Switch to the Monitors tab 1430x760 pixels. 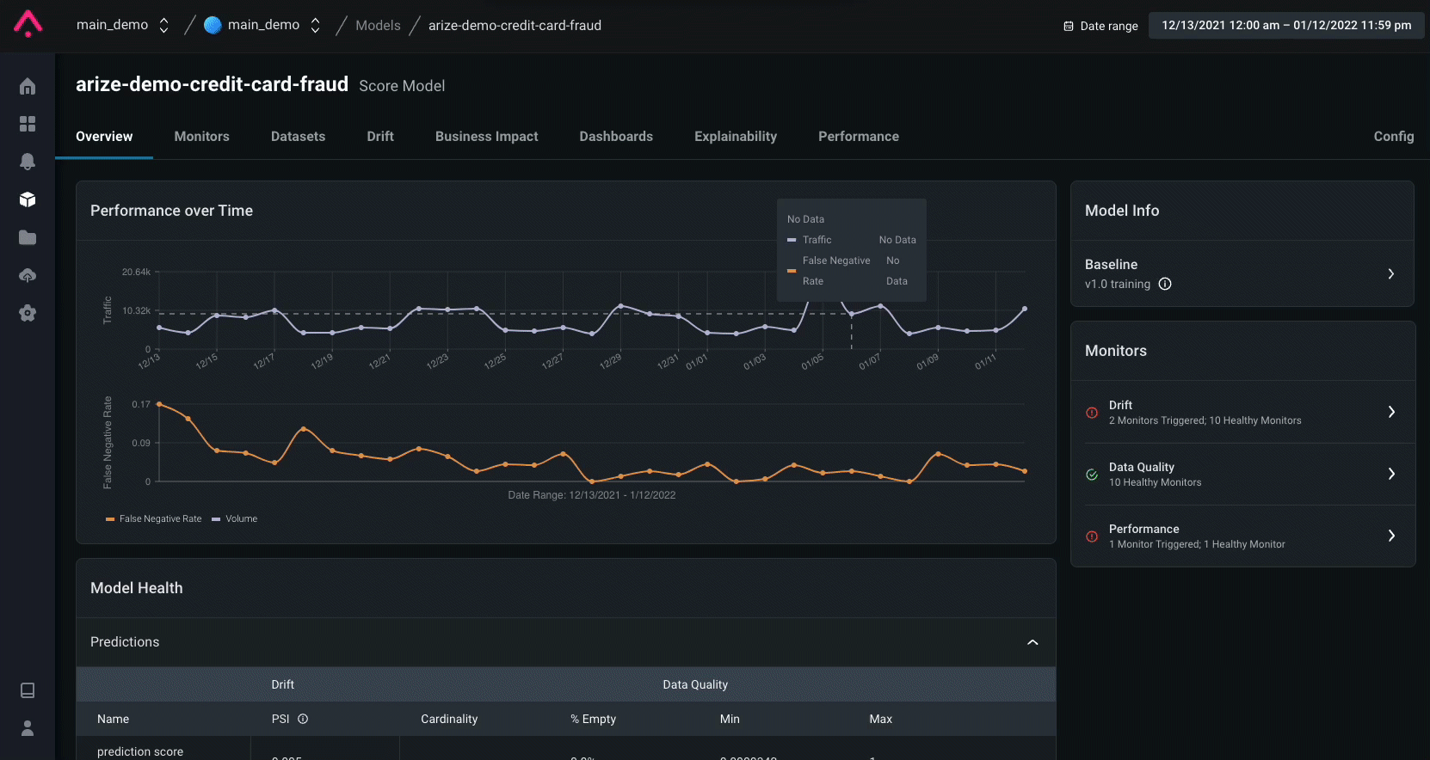point(201,137)
